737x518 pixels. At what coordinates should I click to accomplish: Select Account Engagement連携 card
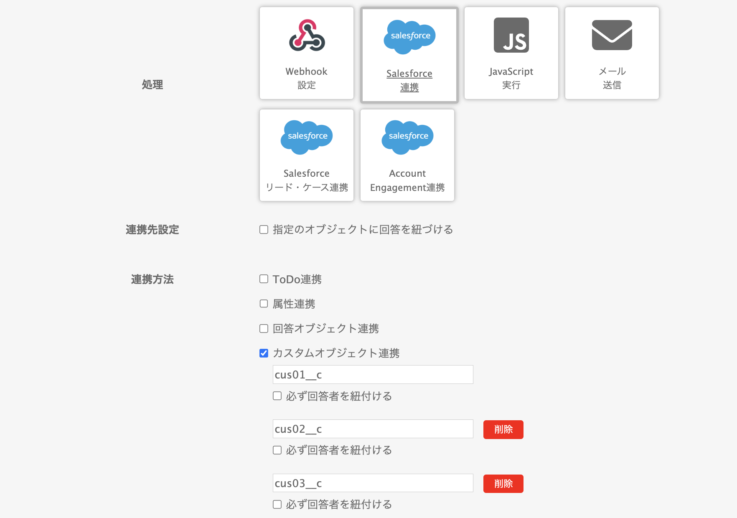point(407,155)
